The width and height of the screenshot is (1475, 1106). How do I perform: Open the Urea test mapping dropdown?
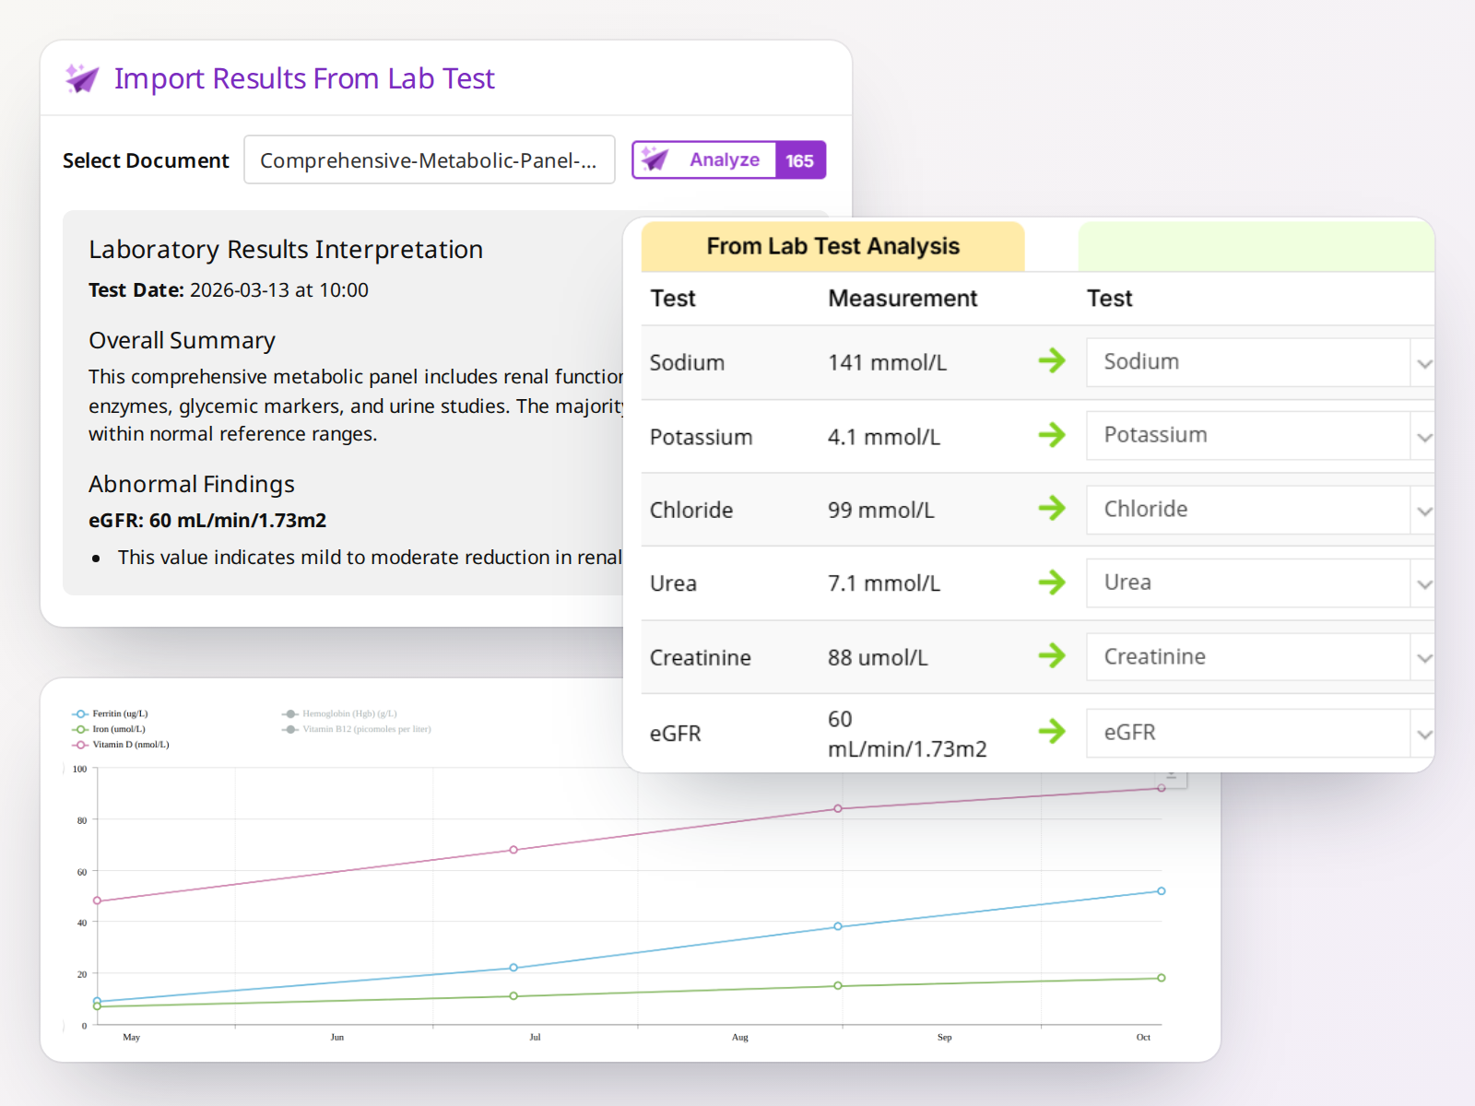[x=1260, y=582]
